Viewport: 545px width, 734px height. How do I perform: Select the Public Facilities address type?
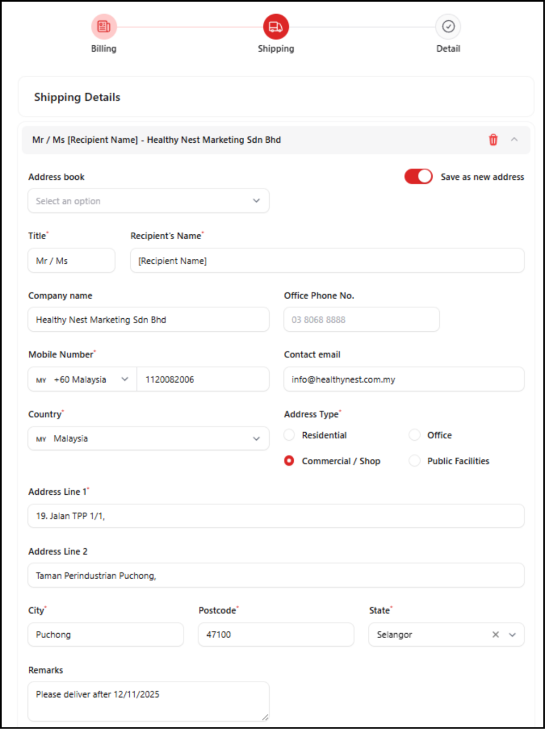pos(415,461)
